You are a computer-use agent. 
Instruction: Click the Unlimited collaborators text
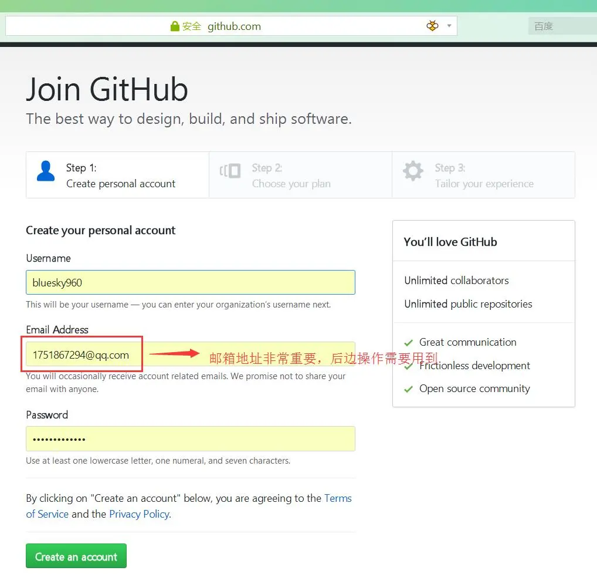[x=456, y=281]
